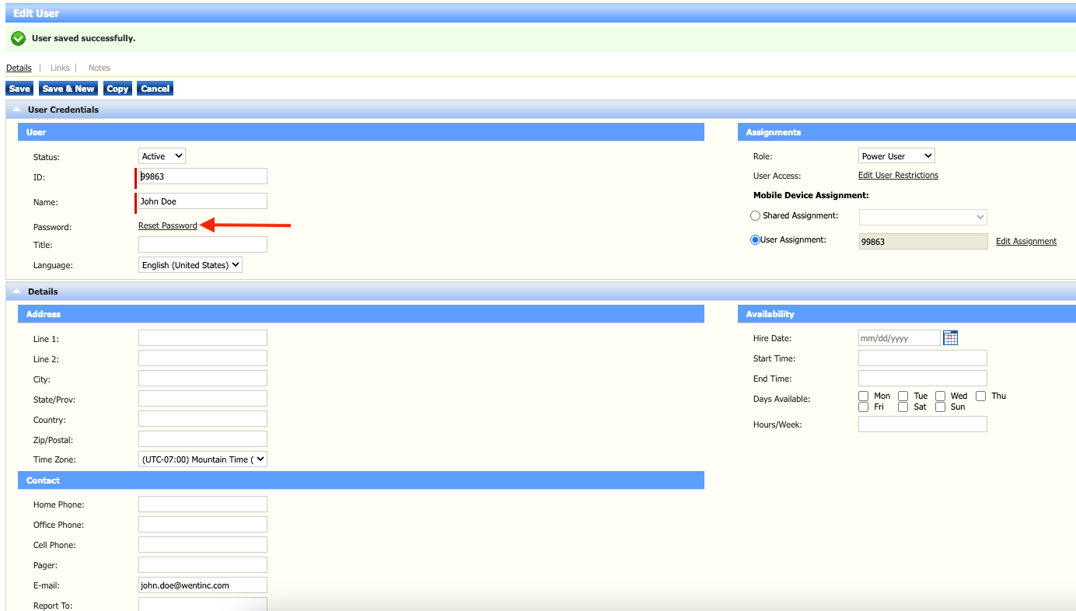Select the Shared Assignment radio button
The width and height of the screenshot is (1076, 611).
[755, 216]
